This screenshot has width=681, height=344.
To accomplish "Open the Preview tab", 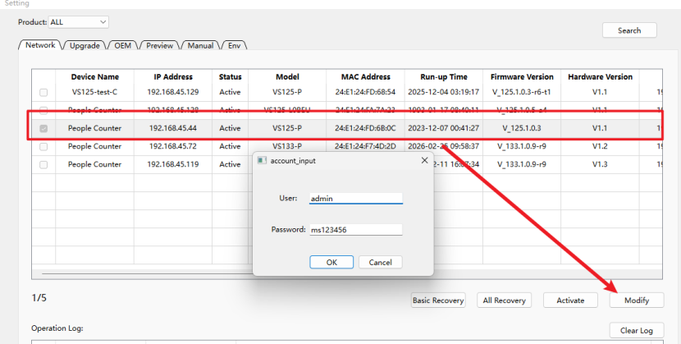I will 159,46.
